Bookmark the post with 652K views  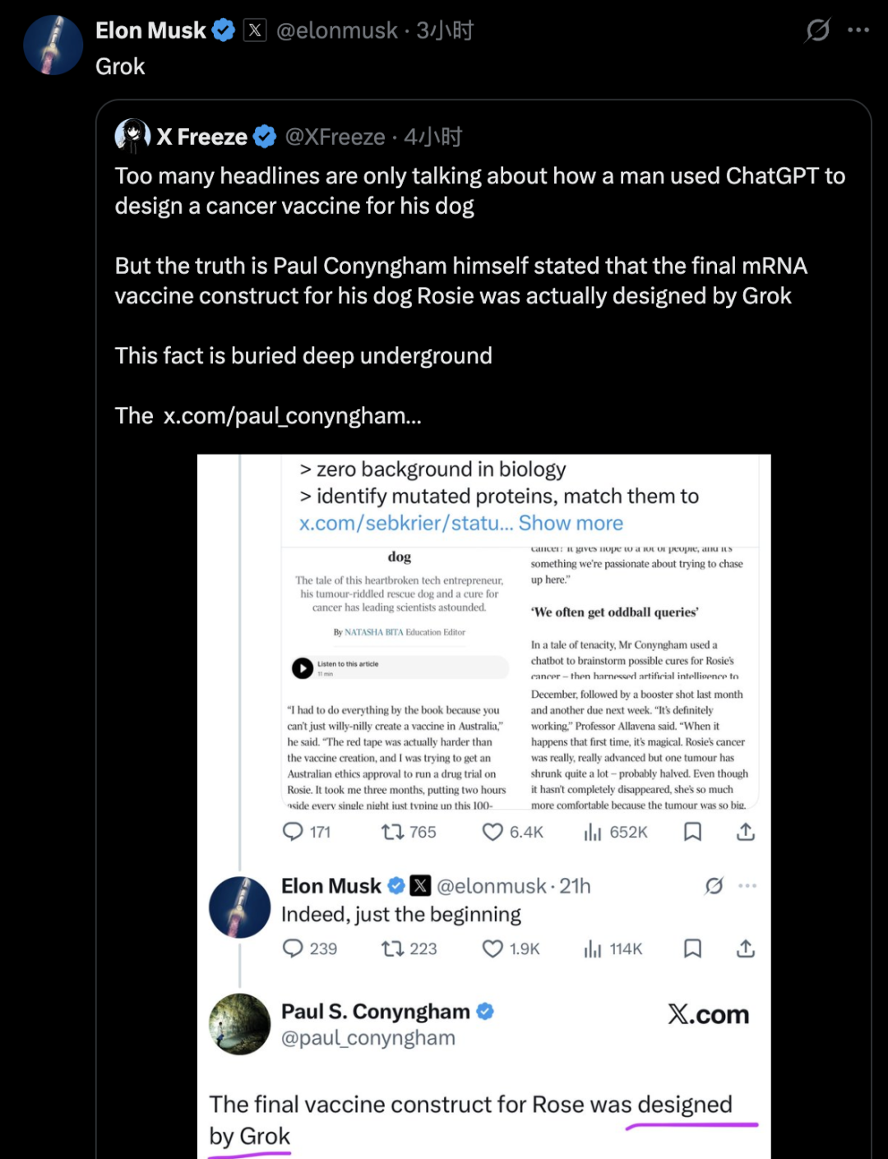click(693, 832)
